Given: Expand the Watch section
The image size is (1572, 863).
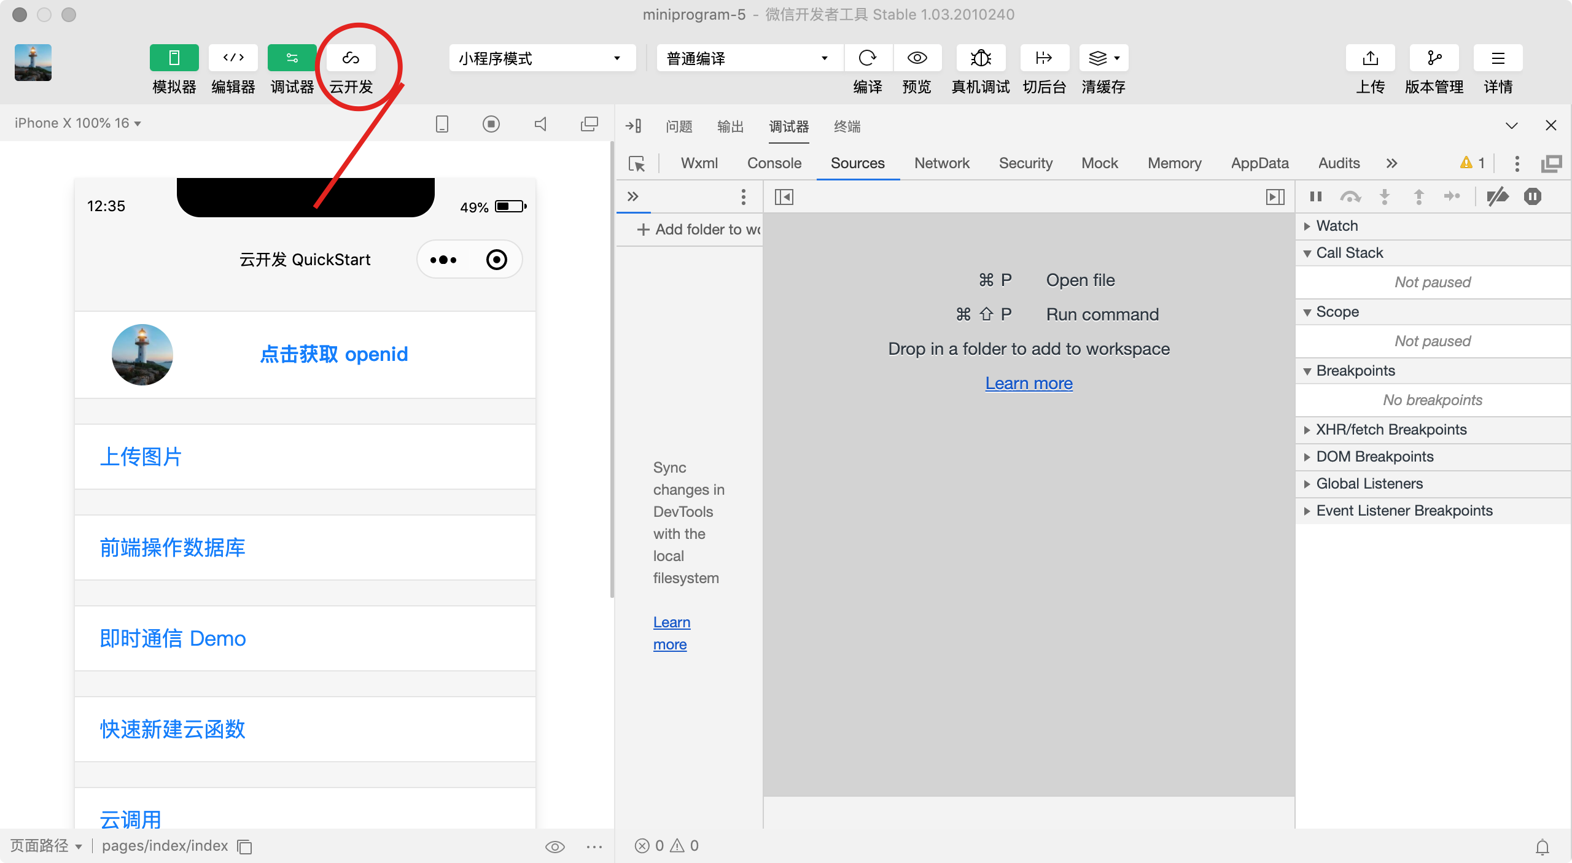Looking at the screenshot, I should tap(1337, 226).
